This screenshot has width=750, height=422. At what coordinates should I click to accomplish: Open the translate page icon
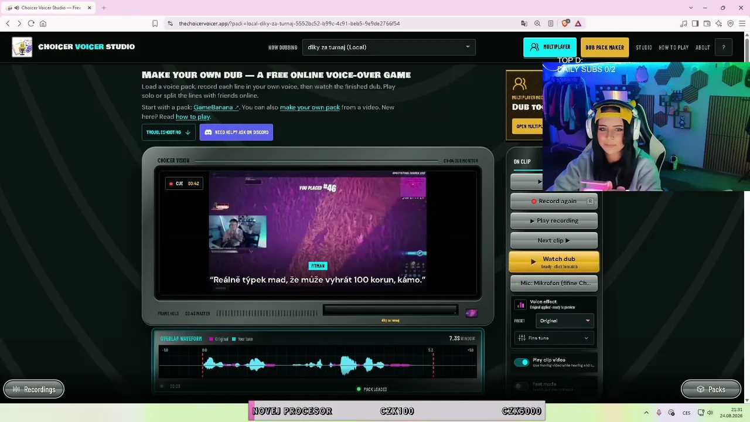[524, 23]
